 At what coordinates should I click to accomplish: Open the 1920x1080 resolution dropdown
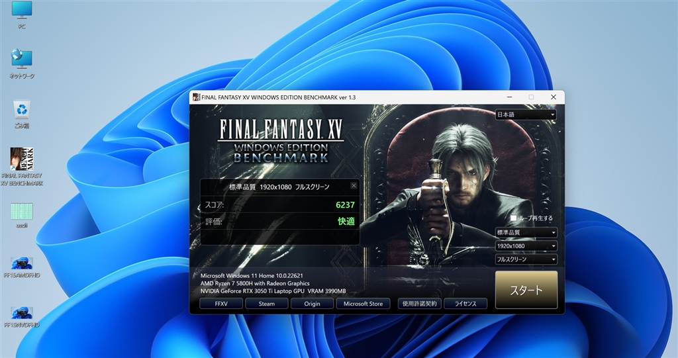tap(526, 246)
